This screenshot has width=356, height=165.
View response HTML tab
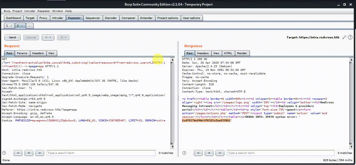228,53
